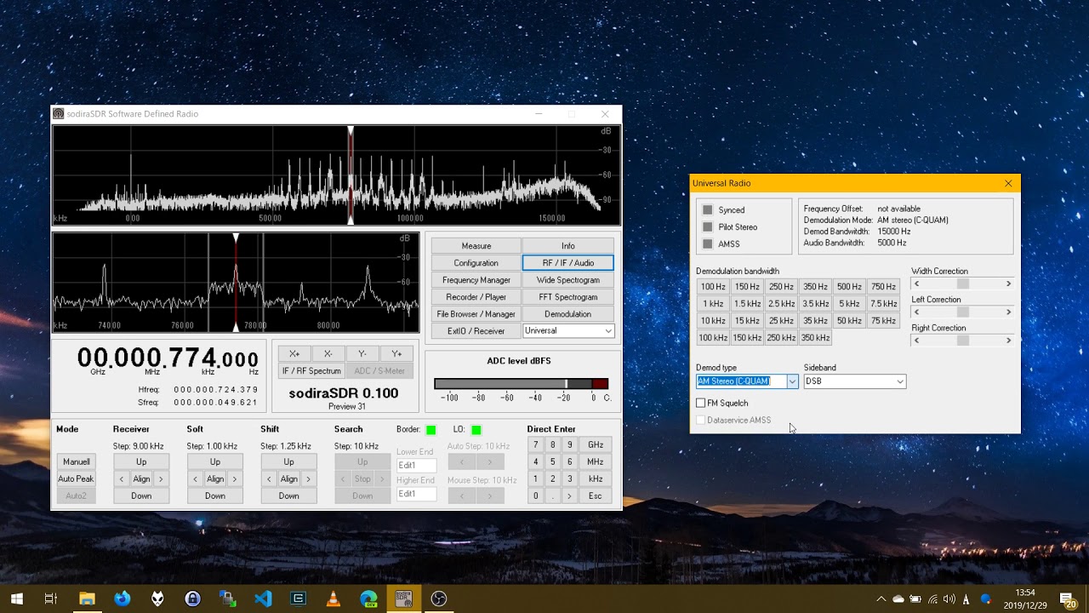Open File Explorer from the taskbar
This screenshot has width=1089, height=613.
click(87, 599)
